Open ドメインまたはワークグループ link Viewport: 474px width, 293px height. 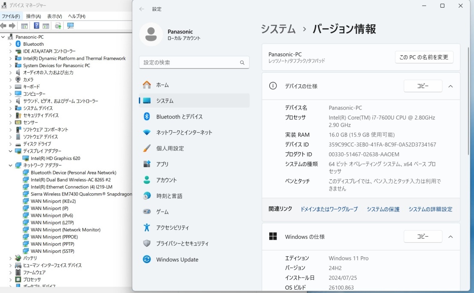tap(329, 209)
